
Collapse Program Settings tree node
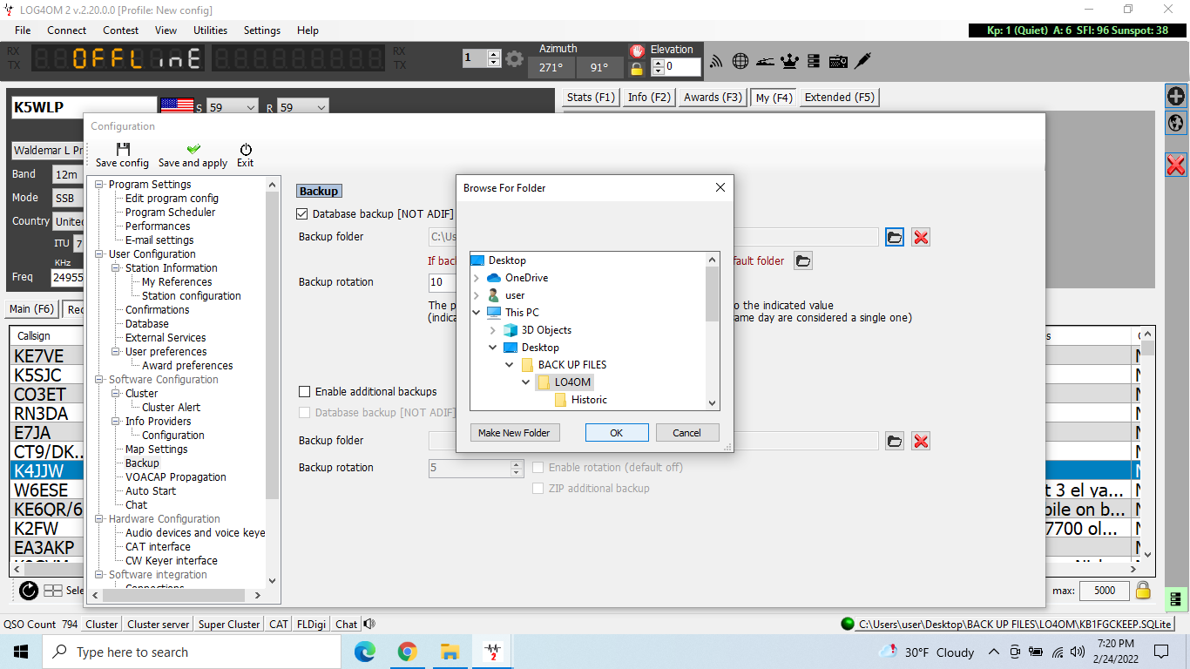99,185
